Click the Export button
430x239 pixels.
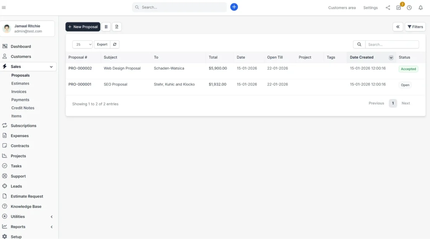102,44
